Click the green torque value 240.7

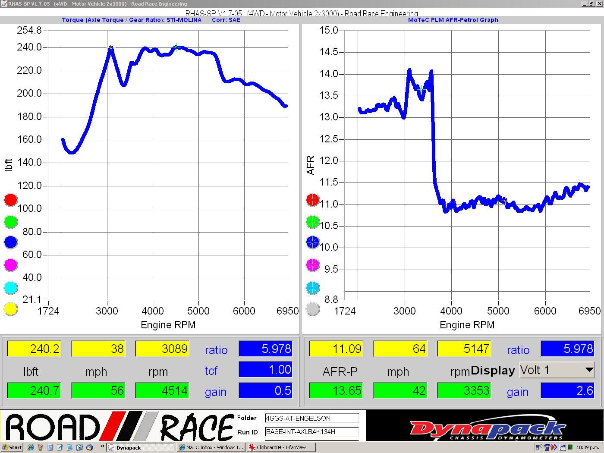(x=34, y=390)
